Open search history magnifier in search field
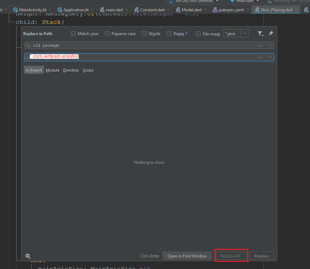The image size is (310, 269). pyautogui.click(x=28, y=45)
